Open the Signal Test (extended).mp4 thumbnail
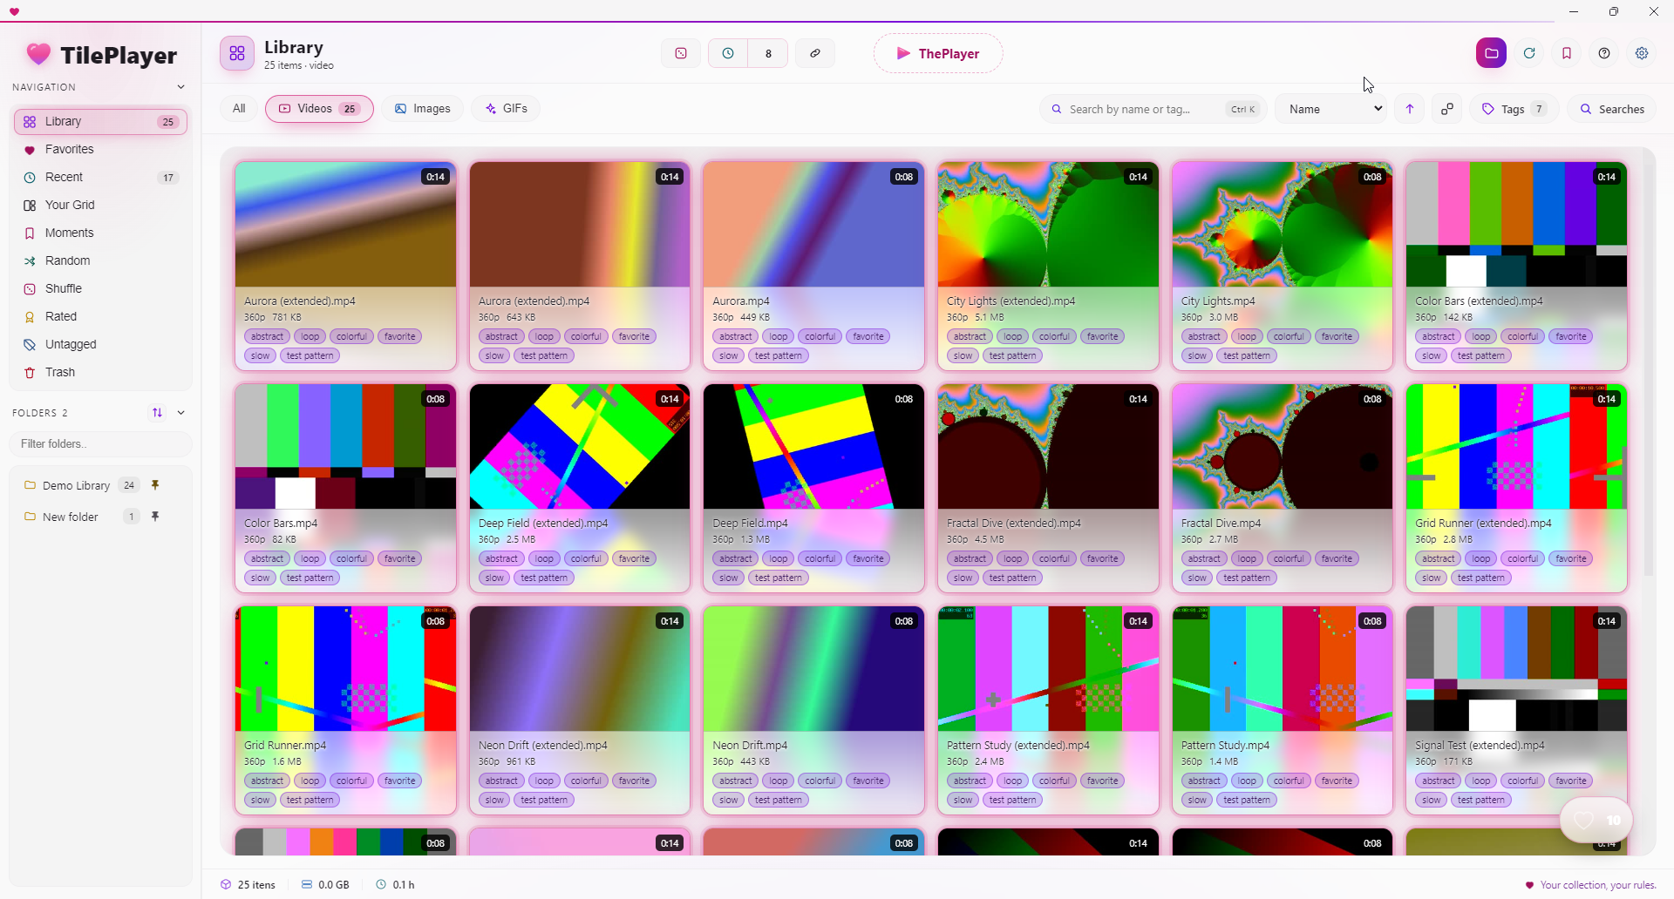This screenshot has height=899, width=1674. pos(1516,669)
